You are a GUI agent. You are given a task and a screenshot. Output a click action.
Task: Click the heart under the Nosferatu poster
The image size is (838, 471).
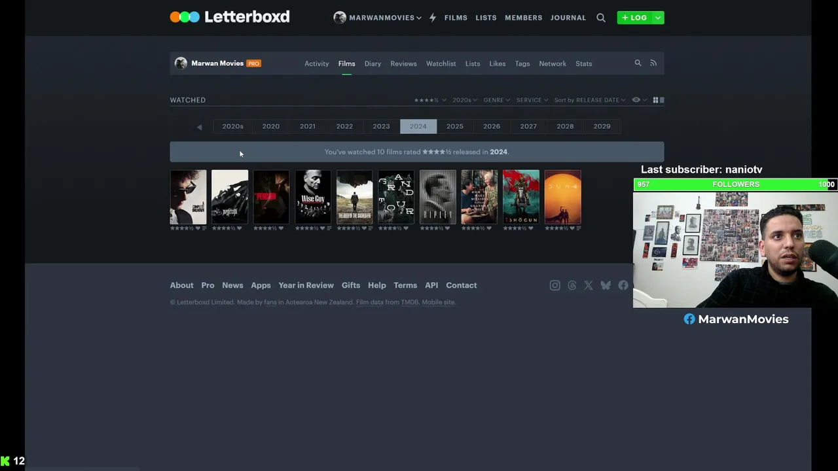click(240, 228)
